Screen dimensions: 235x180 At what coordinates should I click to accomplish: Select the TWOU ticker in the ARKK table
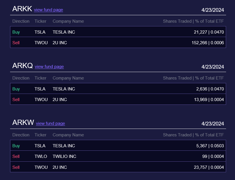tap(41, 43)
